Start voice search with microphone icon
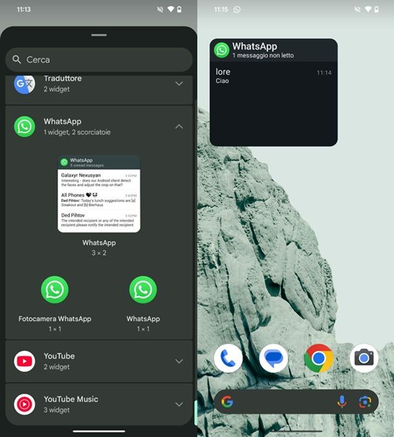The image size is (394, 437). click(x=342, y=401)
